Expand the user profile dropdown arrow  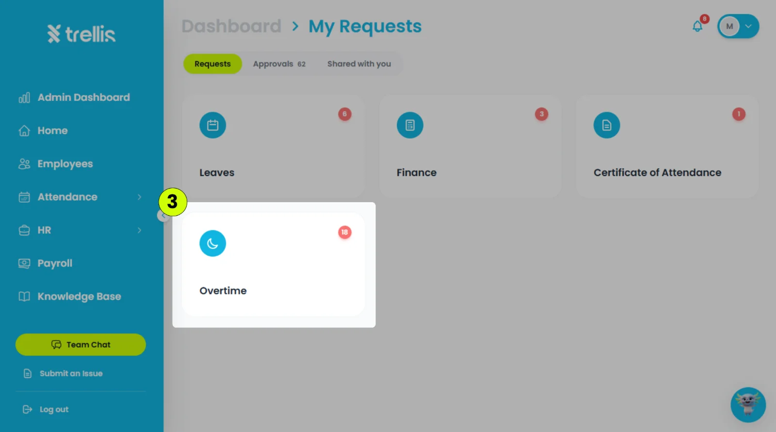pyautogui.click(x=748, y=26)
